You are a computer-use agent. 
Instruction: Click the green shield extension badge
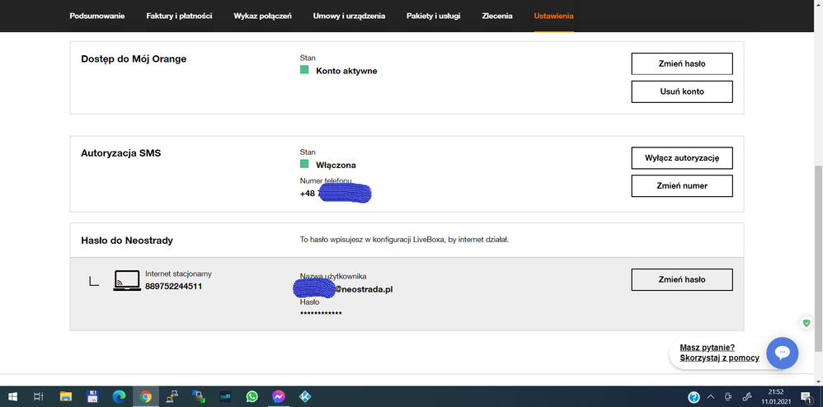pos(807,323)
